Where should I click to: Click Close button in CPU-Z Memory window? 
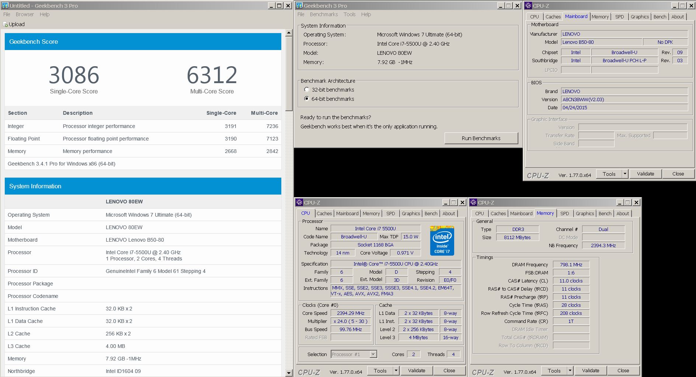(623, 371)
